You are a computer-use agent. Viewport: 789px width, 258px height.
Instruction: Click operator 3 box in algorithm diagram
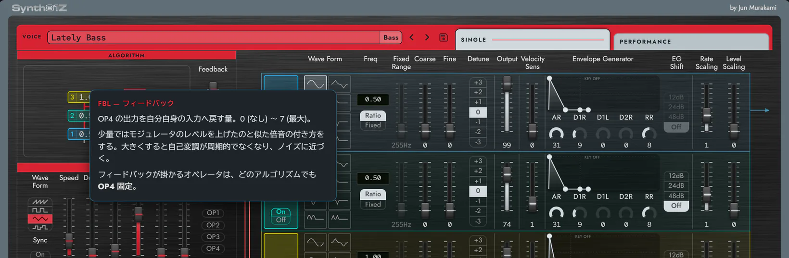[x=79, y=97]
